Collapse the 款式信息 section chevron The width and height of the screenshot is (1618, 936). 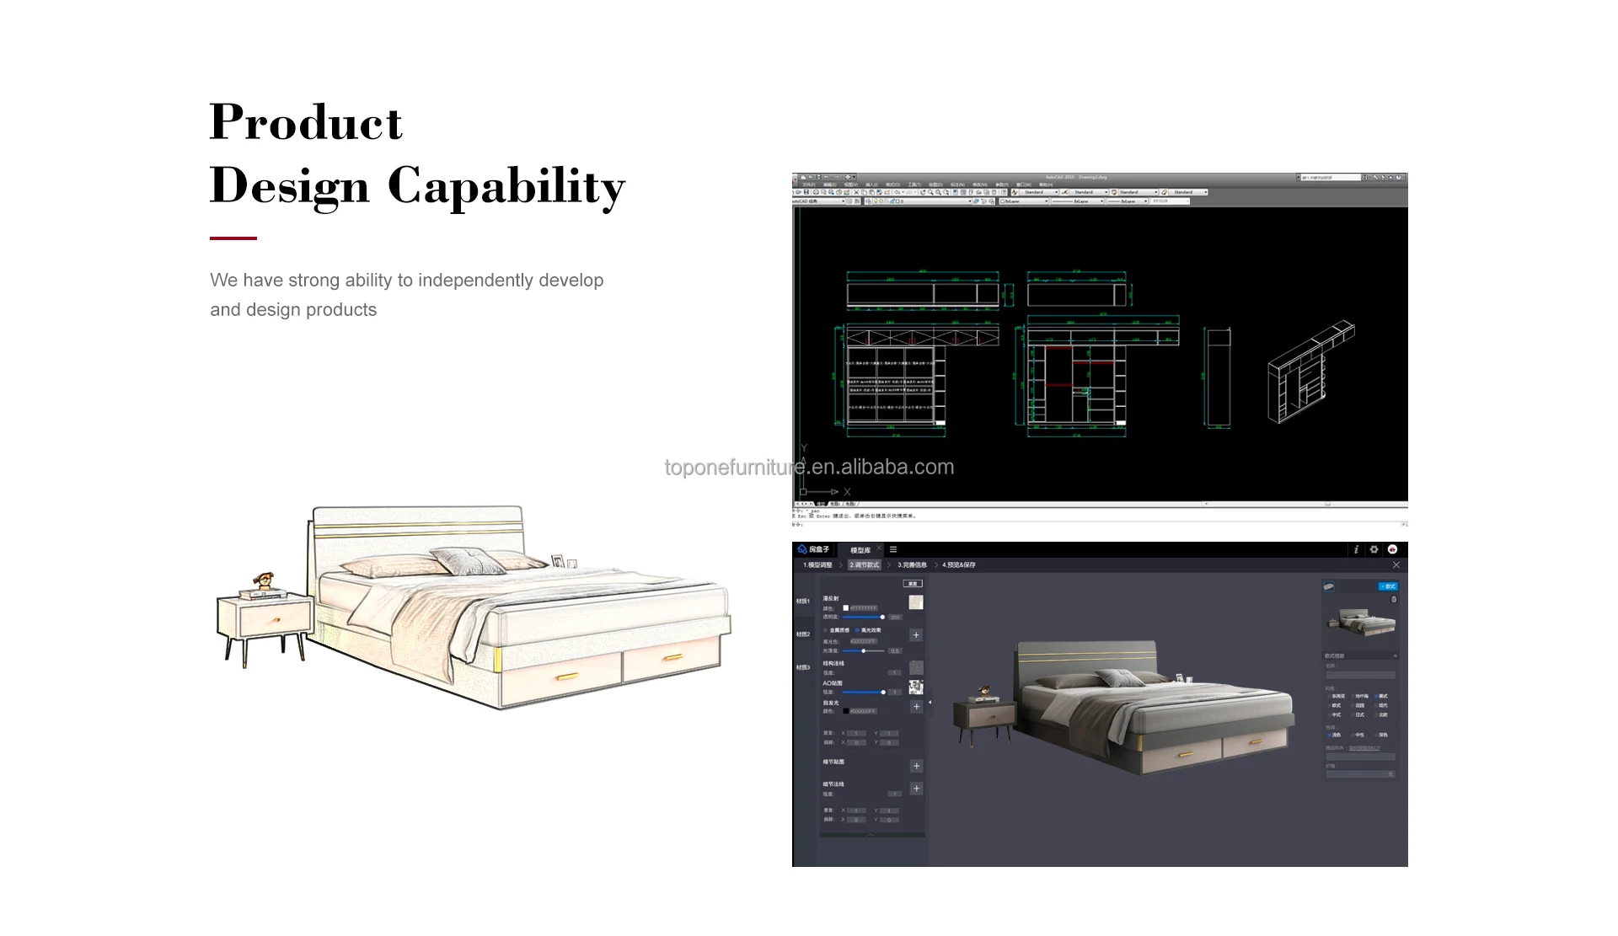pos(1395,655)
